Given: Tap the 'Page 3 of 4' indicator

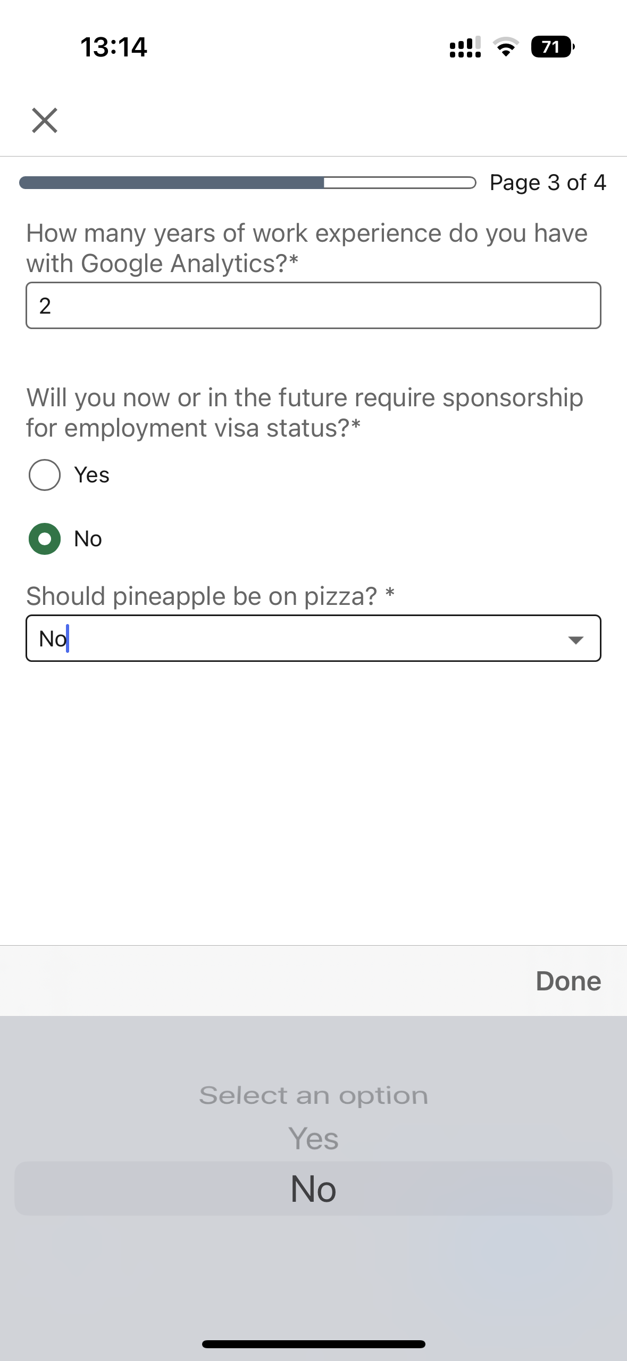Looking at the screenshot, I should [547, 183].
